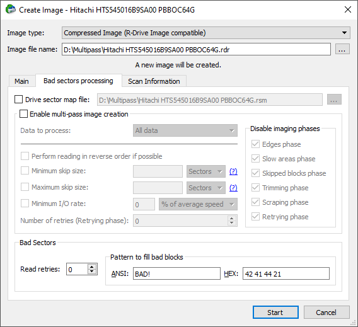Image resolution: width=358 pixels, height=327 pixels.
Task: Open the Image type dropdown
Action: tap(205, 33)
